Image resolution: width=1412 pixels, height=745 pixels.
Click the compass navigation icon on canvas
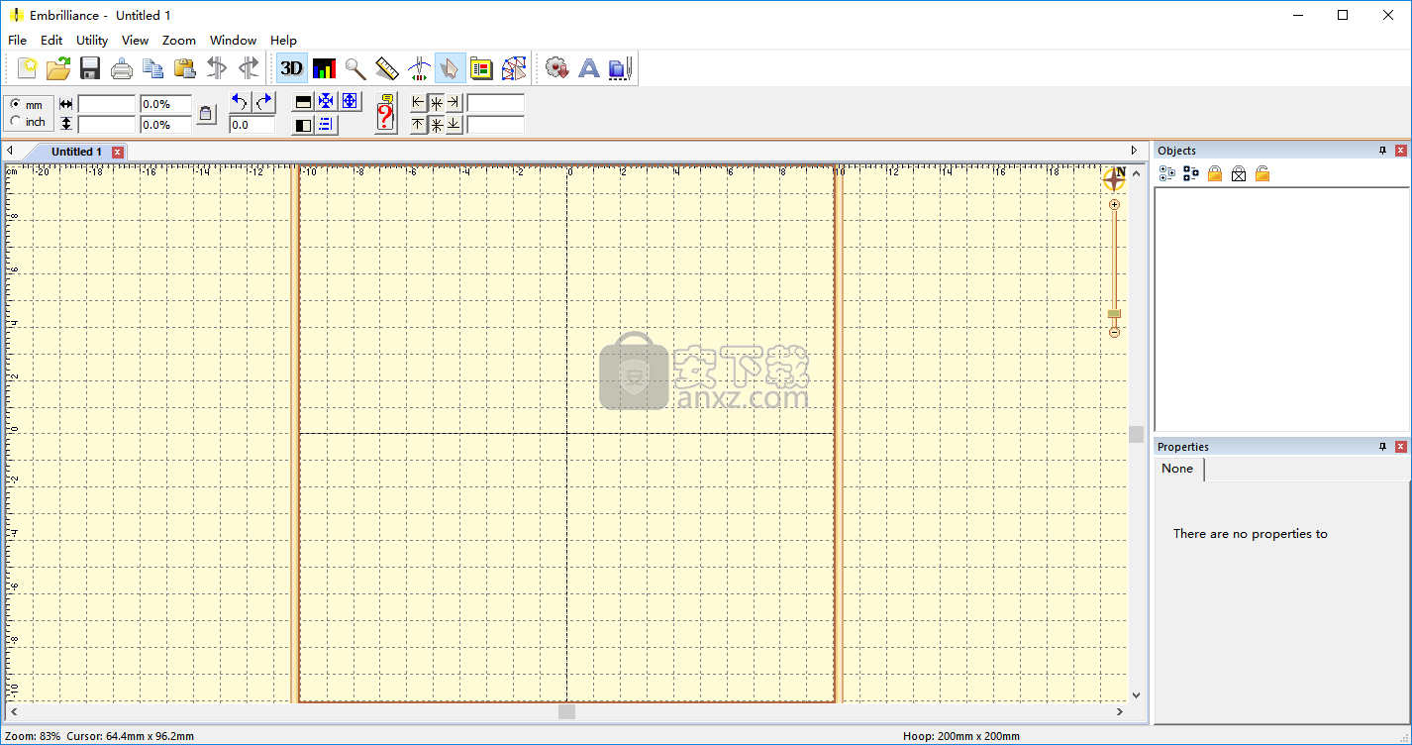(x=1114, y=179)
